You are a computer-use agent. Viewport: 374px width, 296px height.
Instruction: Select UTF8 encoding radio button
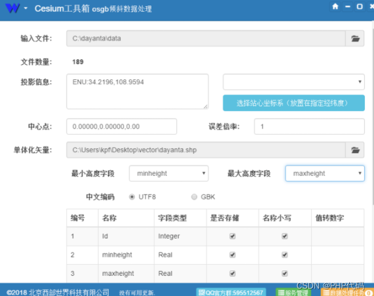point(132,197)
